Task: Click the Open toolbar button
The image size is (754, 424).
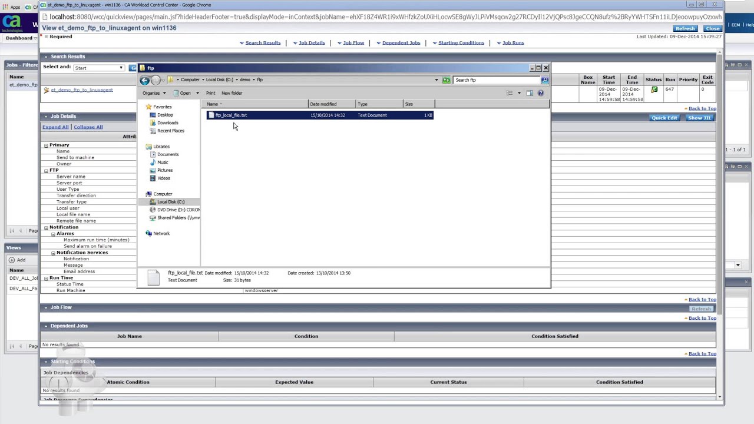Action: coord(182,93)
